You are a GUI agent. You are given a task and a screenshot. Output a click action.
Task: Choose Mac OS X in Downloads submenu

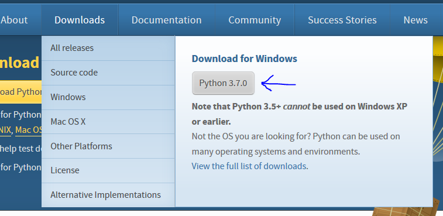point(108,122)
